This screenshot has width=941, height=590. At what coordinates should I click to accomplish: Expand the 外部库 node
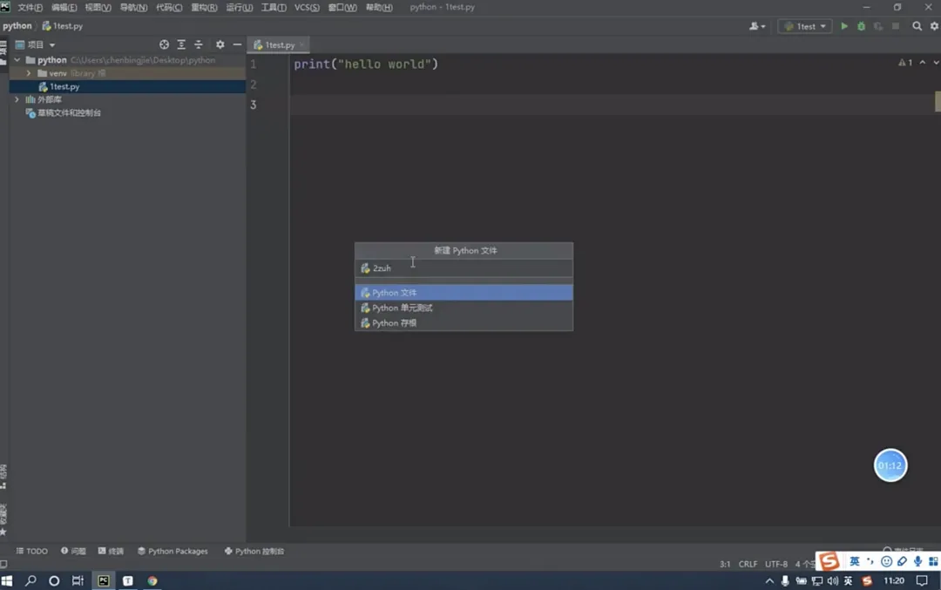tap(17, 99)
